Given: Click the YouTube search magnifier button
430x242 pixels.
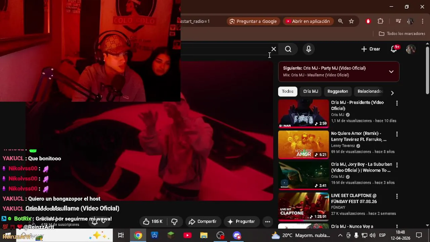Looking at the screenshot, I should pos(288,49).
